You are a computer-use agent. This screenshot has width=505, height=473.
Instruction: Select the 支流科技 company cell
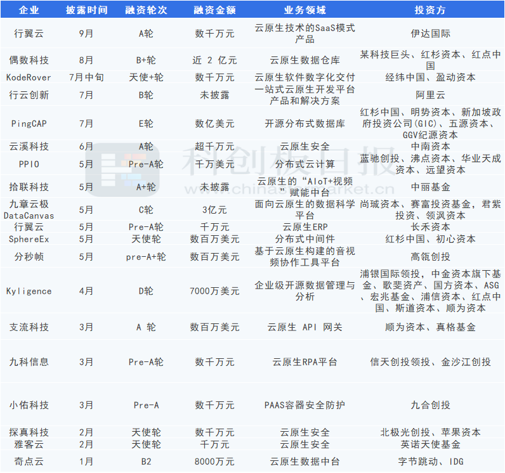(x=29, y=327)
